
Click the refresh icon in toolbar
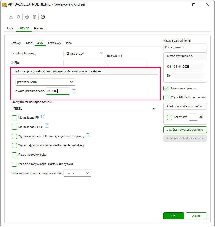(x=19, y=17)
